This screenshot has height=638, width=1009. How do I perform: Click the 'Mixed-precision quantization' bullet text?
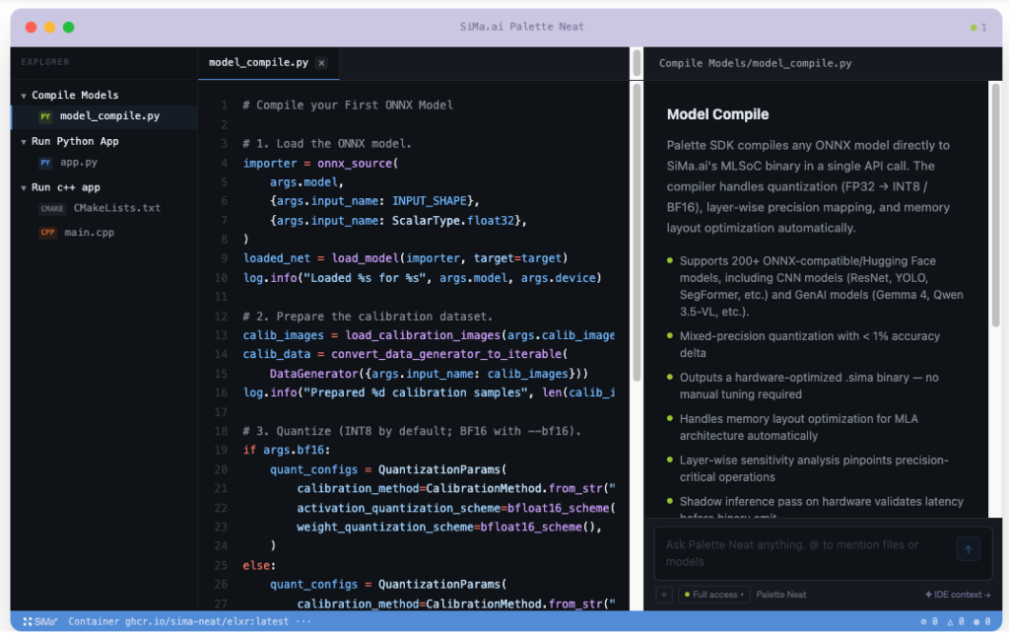[x=810, y=344]
